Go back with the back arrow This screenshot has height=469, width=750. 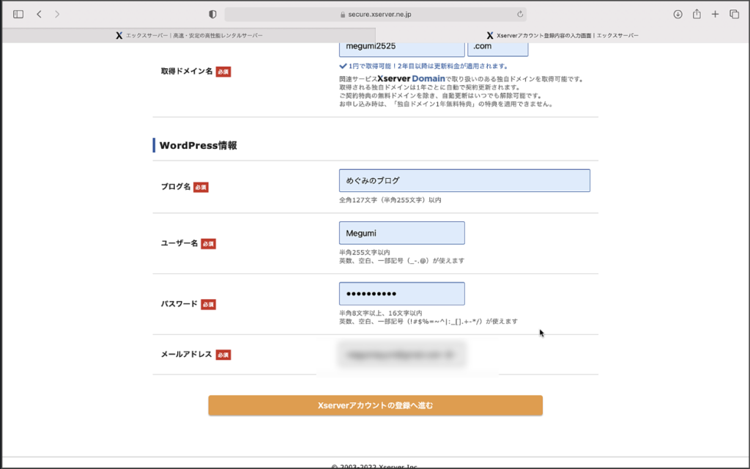tap(40, 15)
